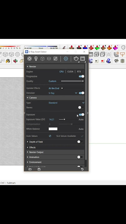Open the Geometry cube icon tab

click(42, 59)
